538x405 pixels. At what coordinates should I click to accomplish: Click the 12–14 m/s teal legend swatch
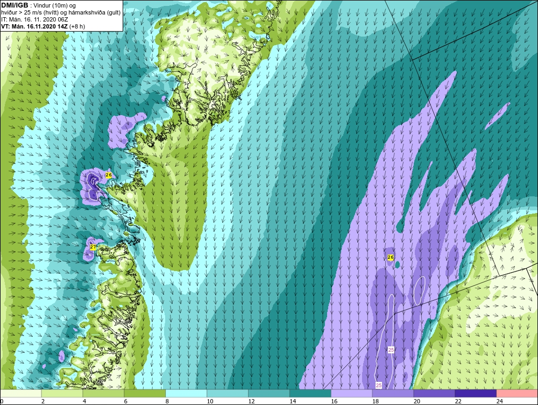pos(269,393)
